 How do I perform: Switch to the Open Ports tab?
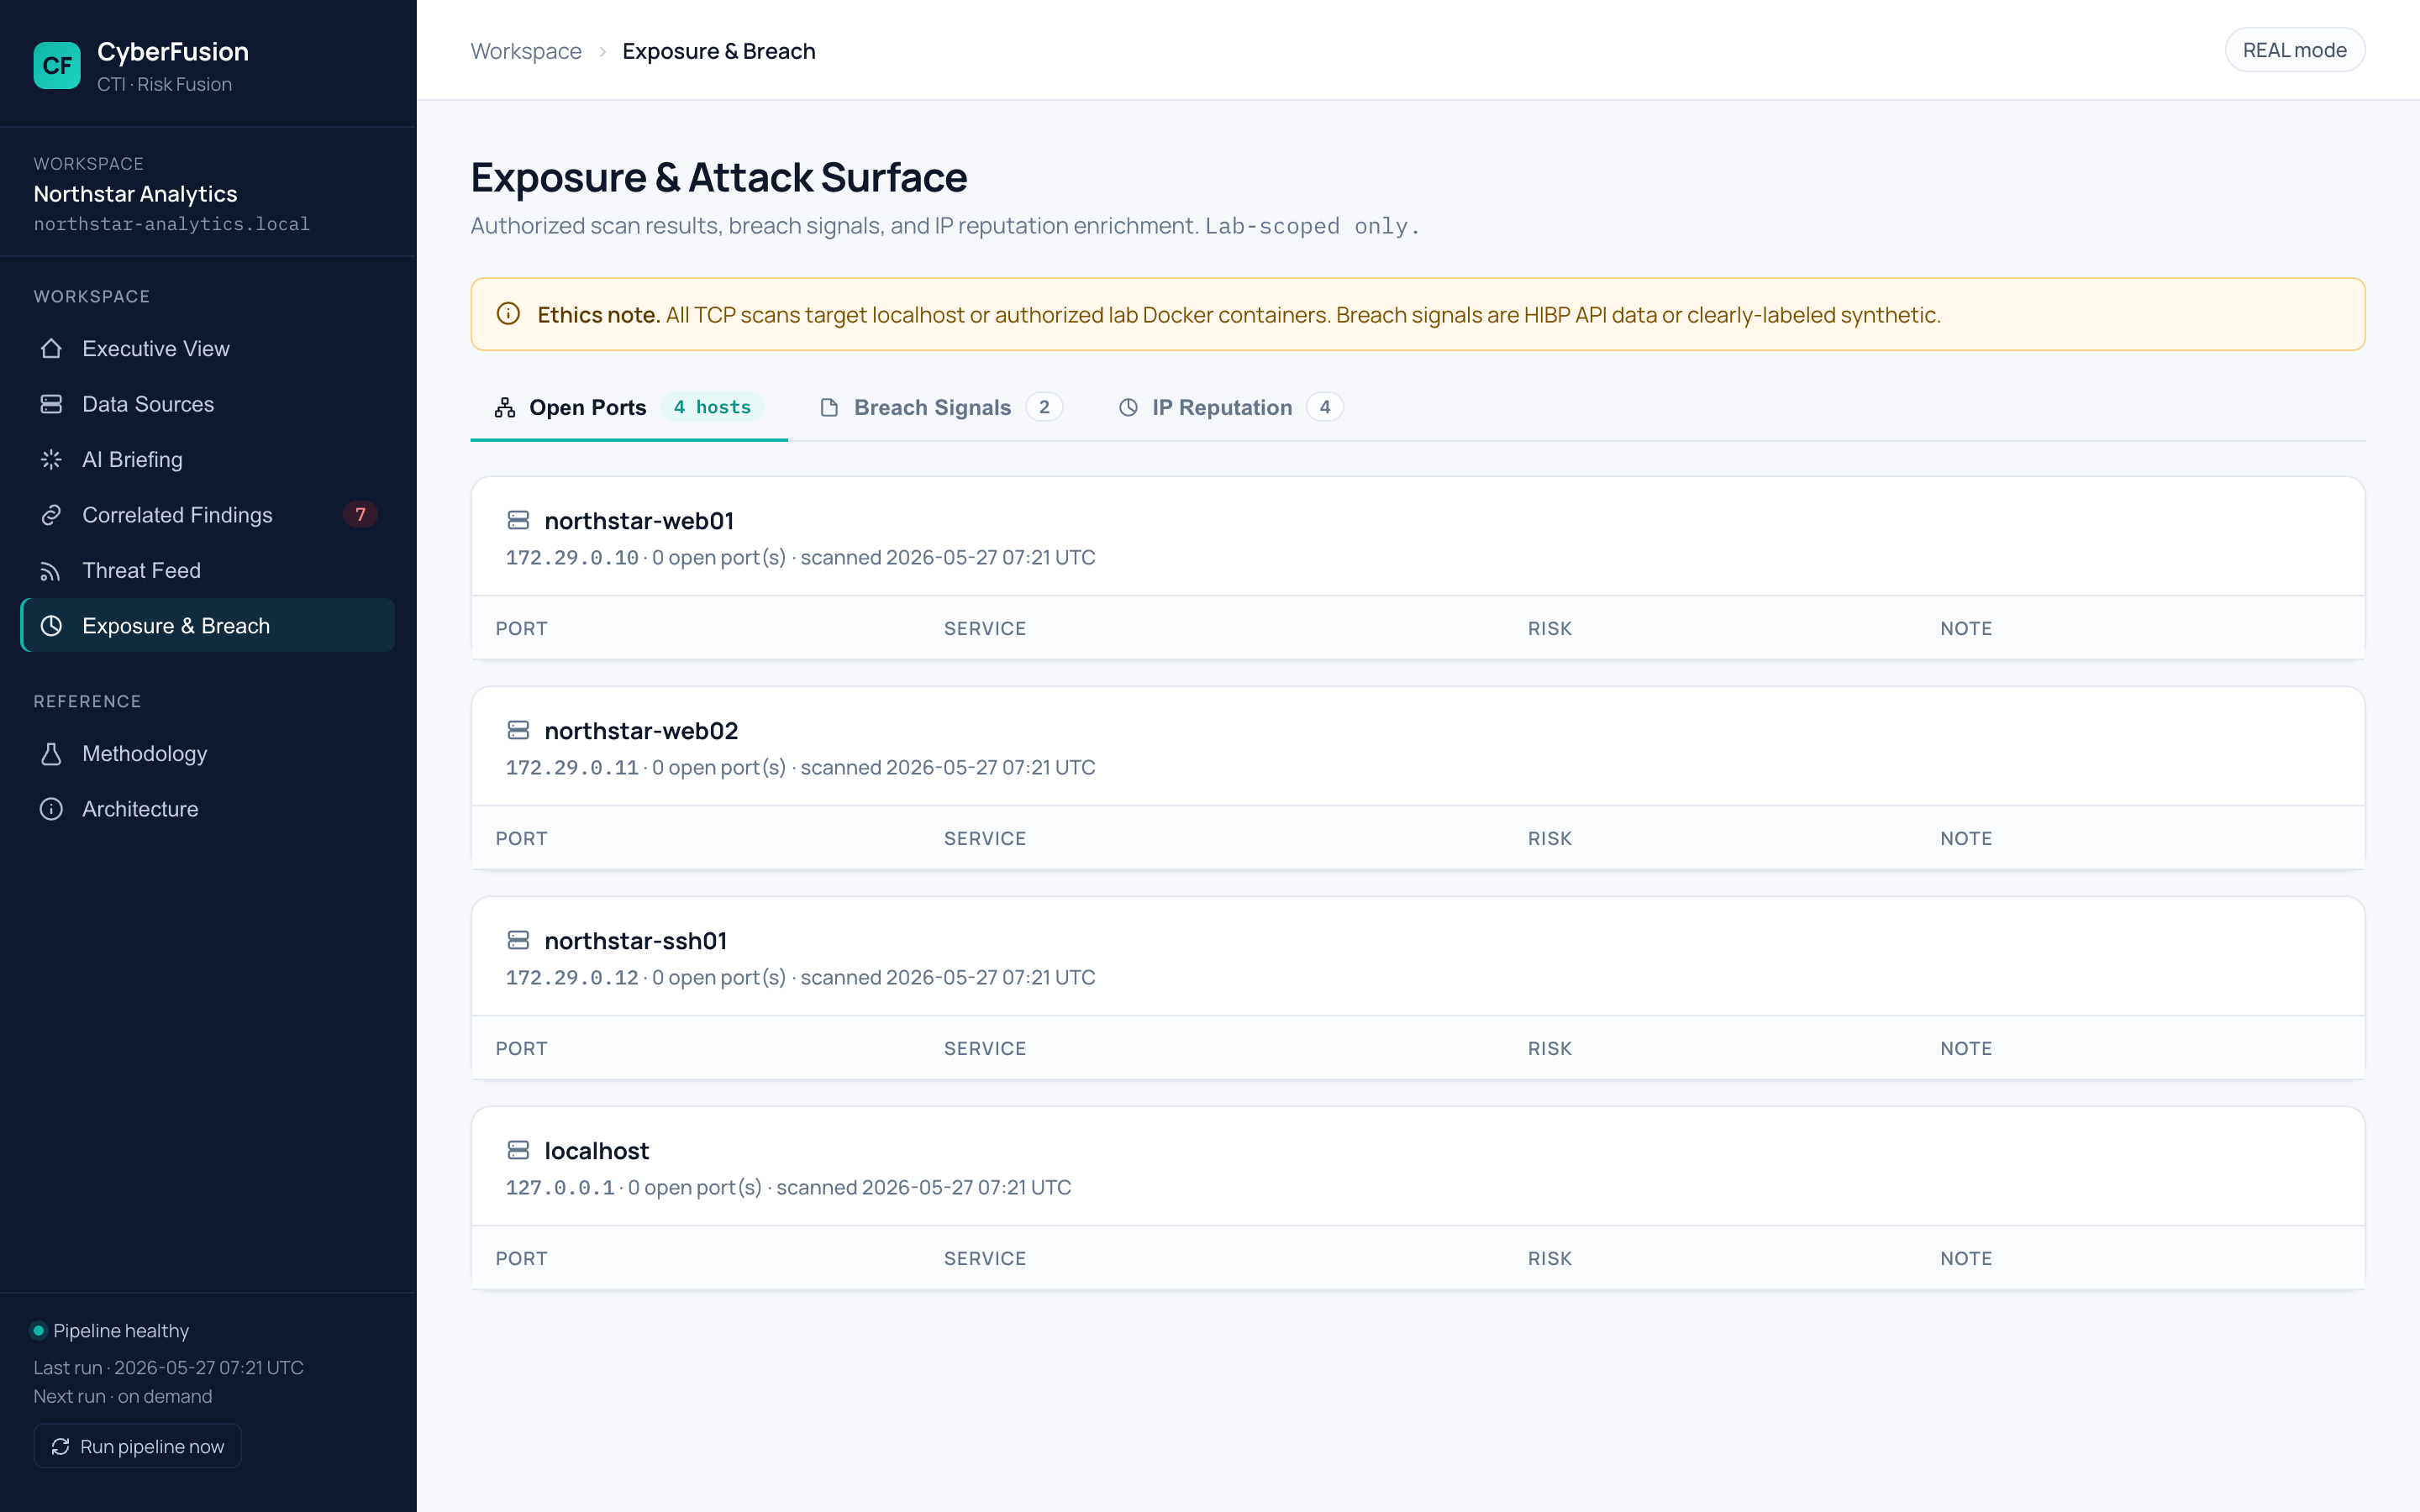(x=629, y=407)
